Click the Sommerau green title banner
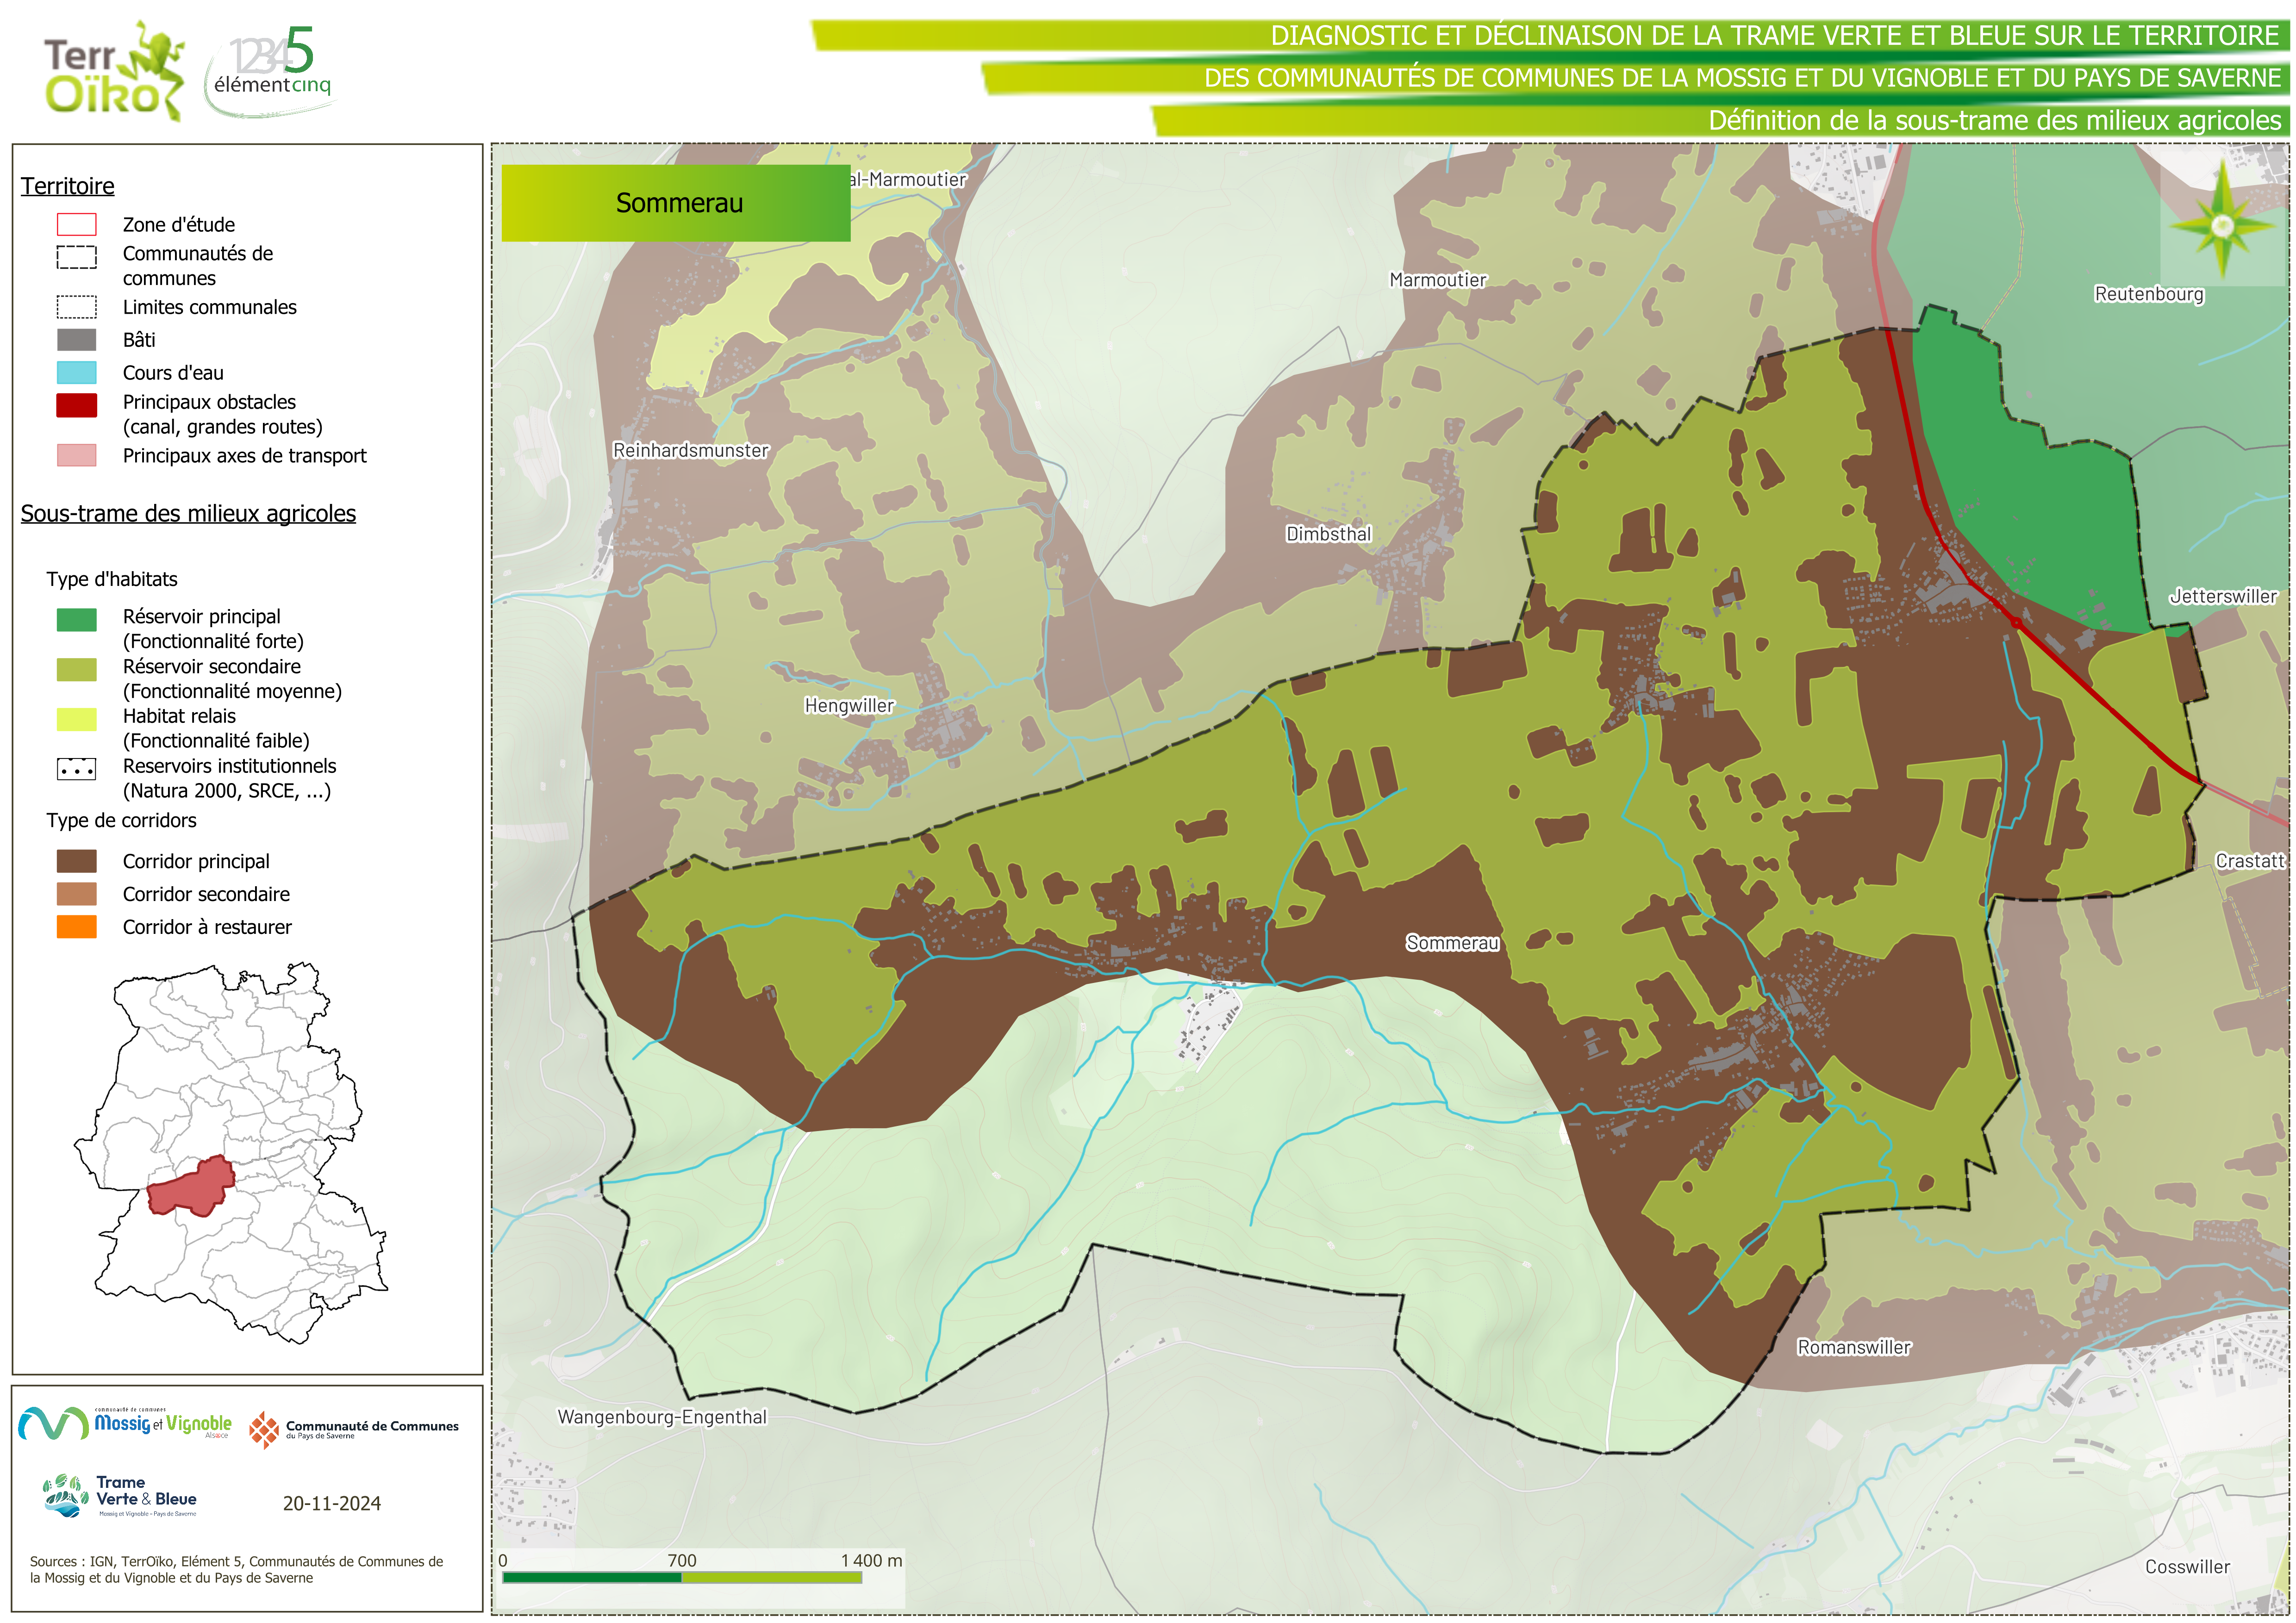 pos(676,203)
